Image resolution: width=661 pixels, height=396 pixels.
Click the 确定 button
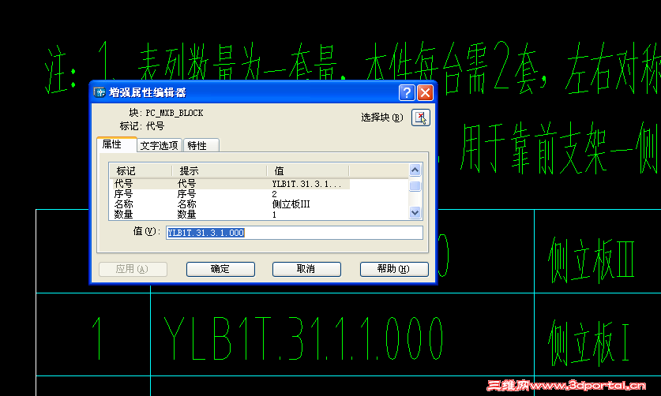[x=220, y=269]
